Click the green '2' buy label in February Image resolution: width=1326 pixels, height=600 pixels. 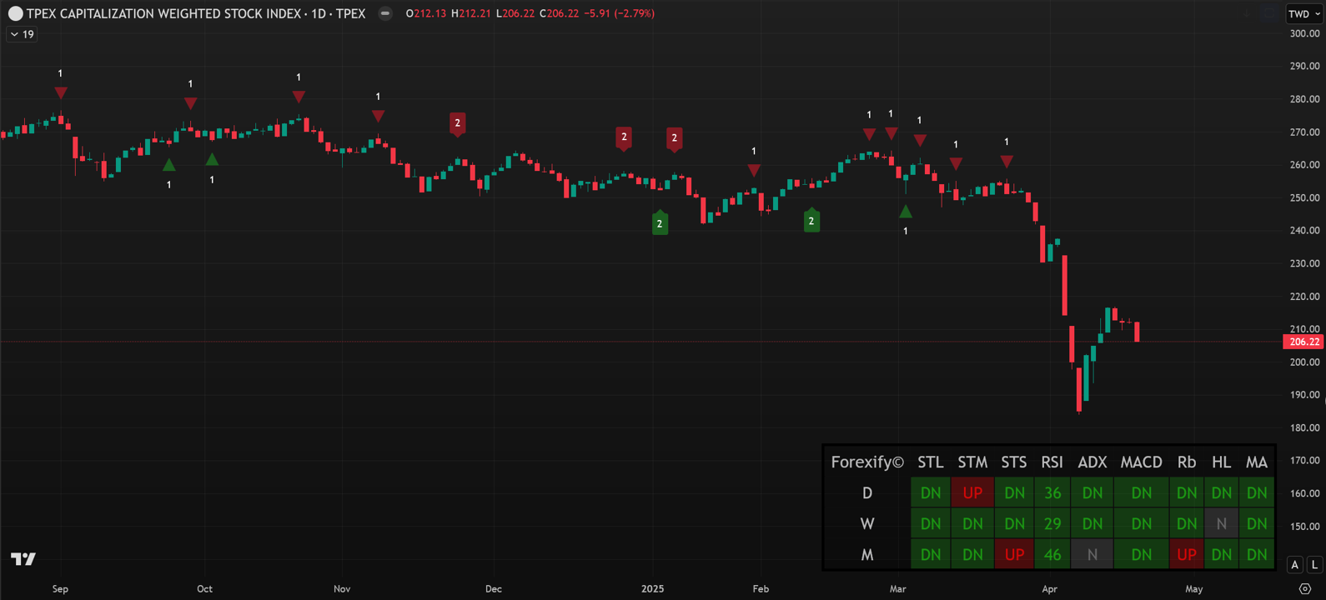tap(811, 220)
